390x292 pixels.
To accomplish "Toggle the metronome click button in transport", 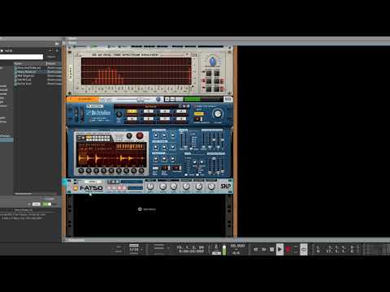I will pos(216,247).
